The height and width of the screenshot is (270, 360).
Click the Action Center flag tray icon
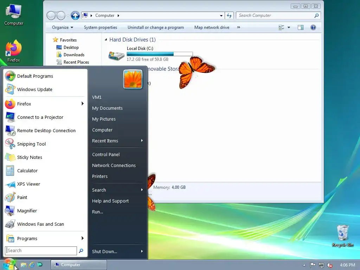pyautogui.click(x=313, y=265)
